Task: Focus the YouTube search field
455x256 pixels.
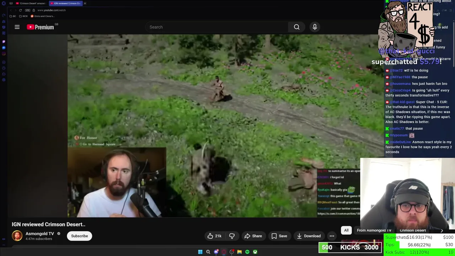Action: click(217, 27)
